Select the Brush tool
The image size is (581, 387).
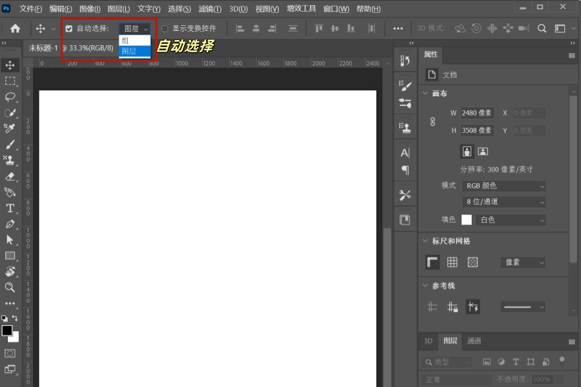(10, 144)
